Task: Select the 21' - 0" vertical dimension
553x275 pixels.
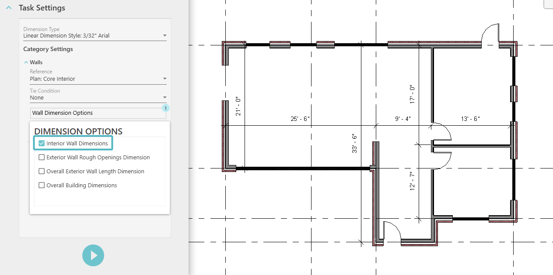Action: coord(238,106)
